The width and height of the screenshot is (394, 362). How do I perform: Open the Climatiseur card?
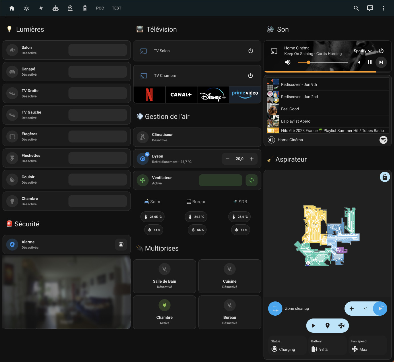197,137
